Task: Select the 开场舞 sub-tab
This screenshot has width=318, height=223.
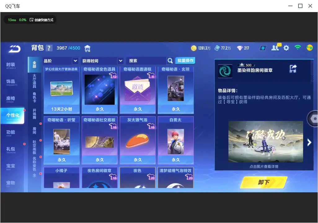Action: click(x=34, y=114)
